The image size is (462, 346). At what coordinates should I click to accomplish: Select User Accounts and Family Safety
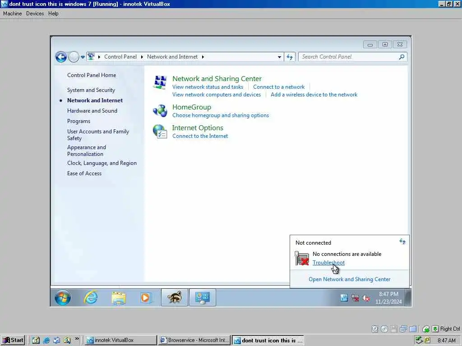point(98,135)
